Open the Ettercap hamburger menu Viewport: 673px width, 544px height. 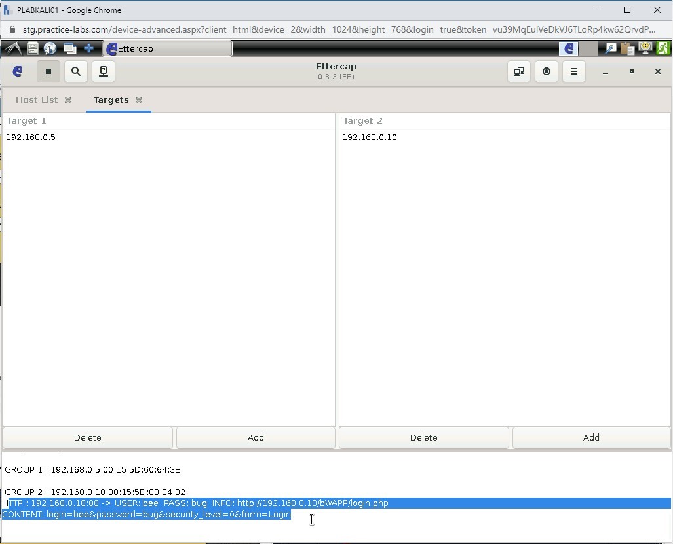pos(573,71)
